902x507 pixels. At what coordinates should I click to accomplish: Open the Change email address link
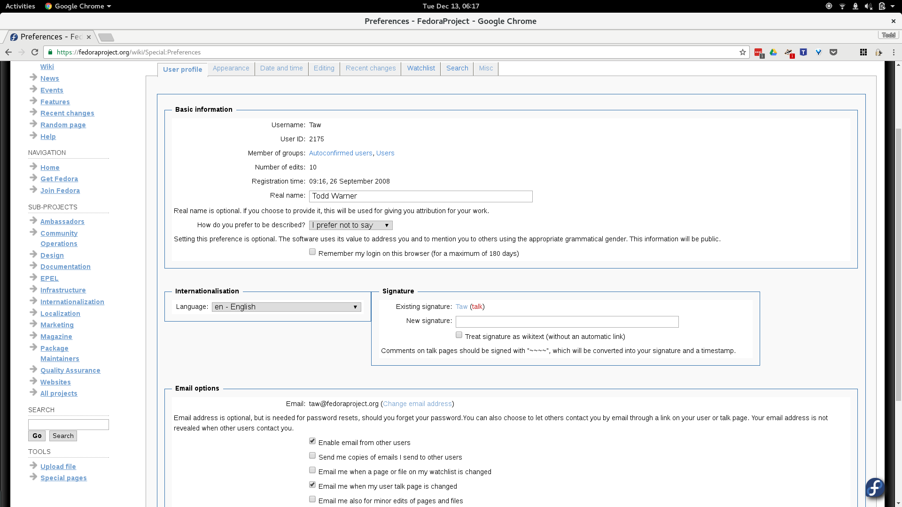(x=417, y=404)
